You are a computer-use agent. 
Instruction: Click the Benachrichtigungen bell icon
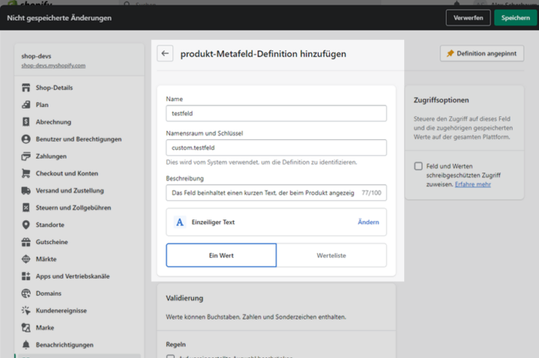point(26,345)
